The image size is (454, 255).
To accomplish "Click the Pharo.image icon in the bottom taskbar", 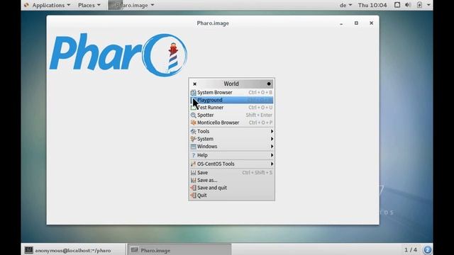I will (x=134, y=250).
